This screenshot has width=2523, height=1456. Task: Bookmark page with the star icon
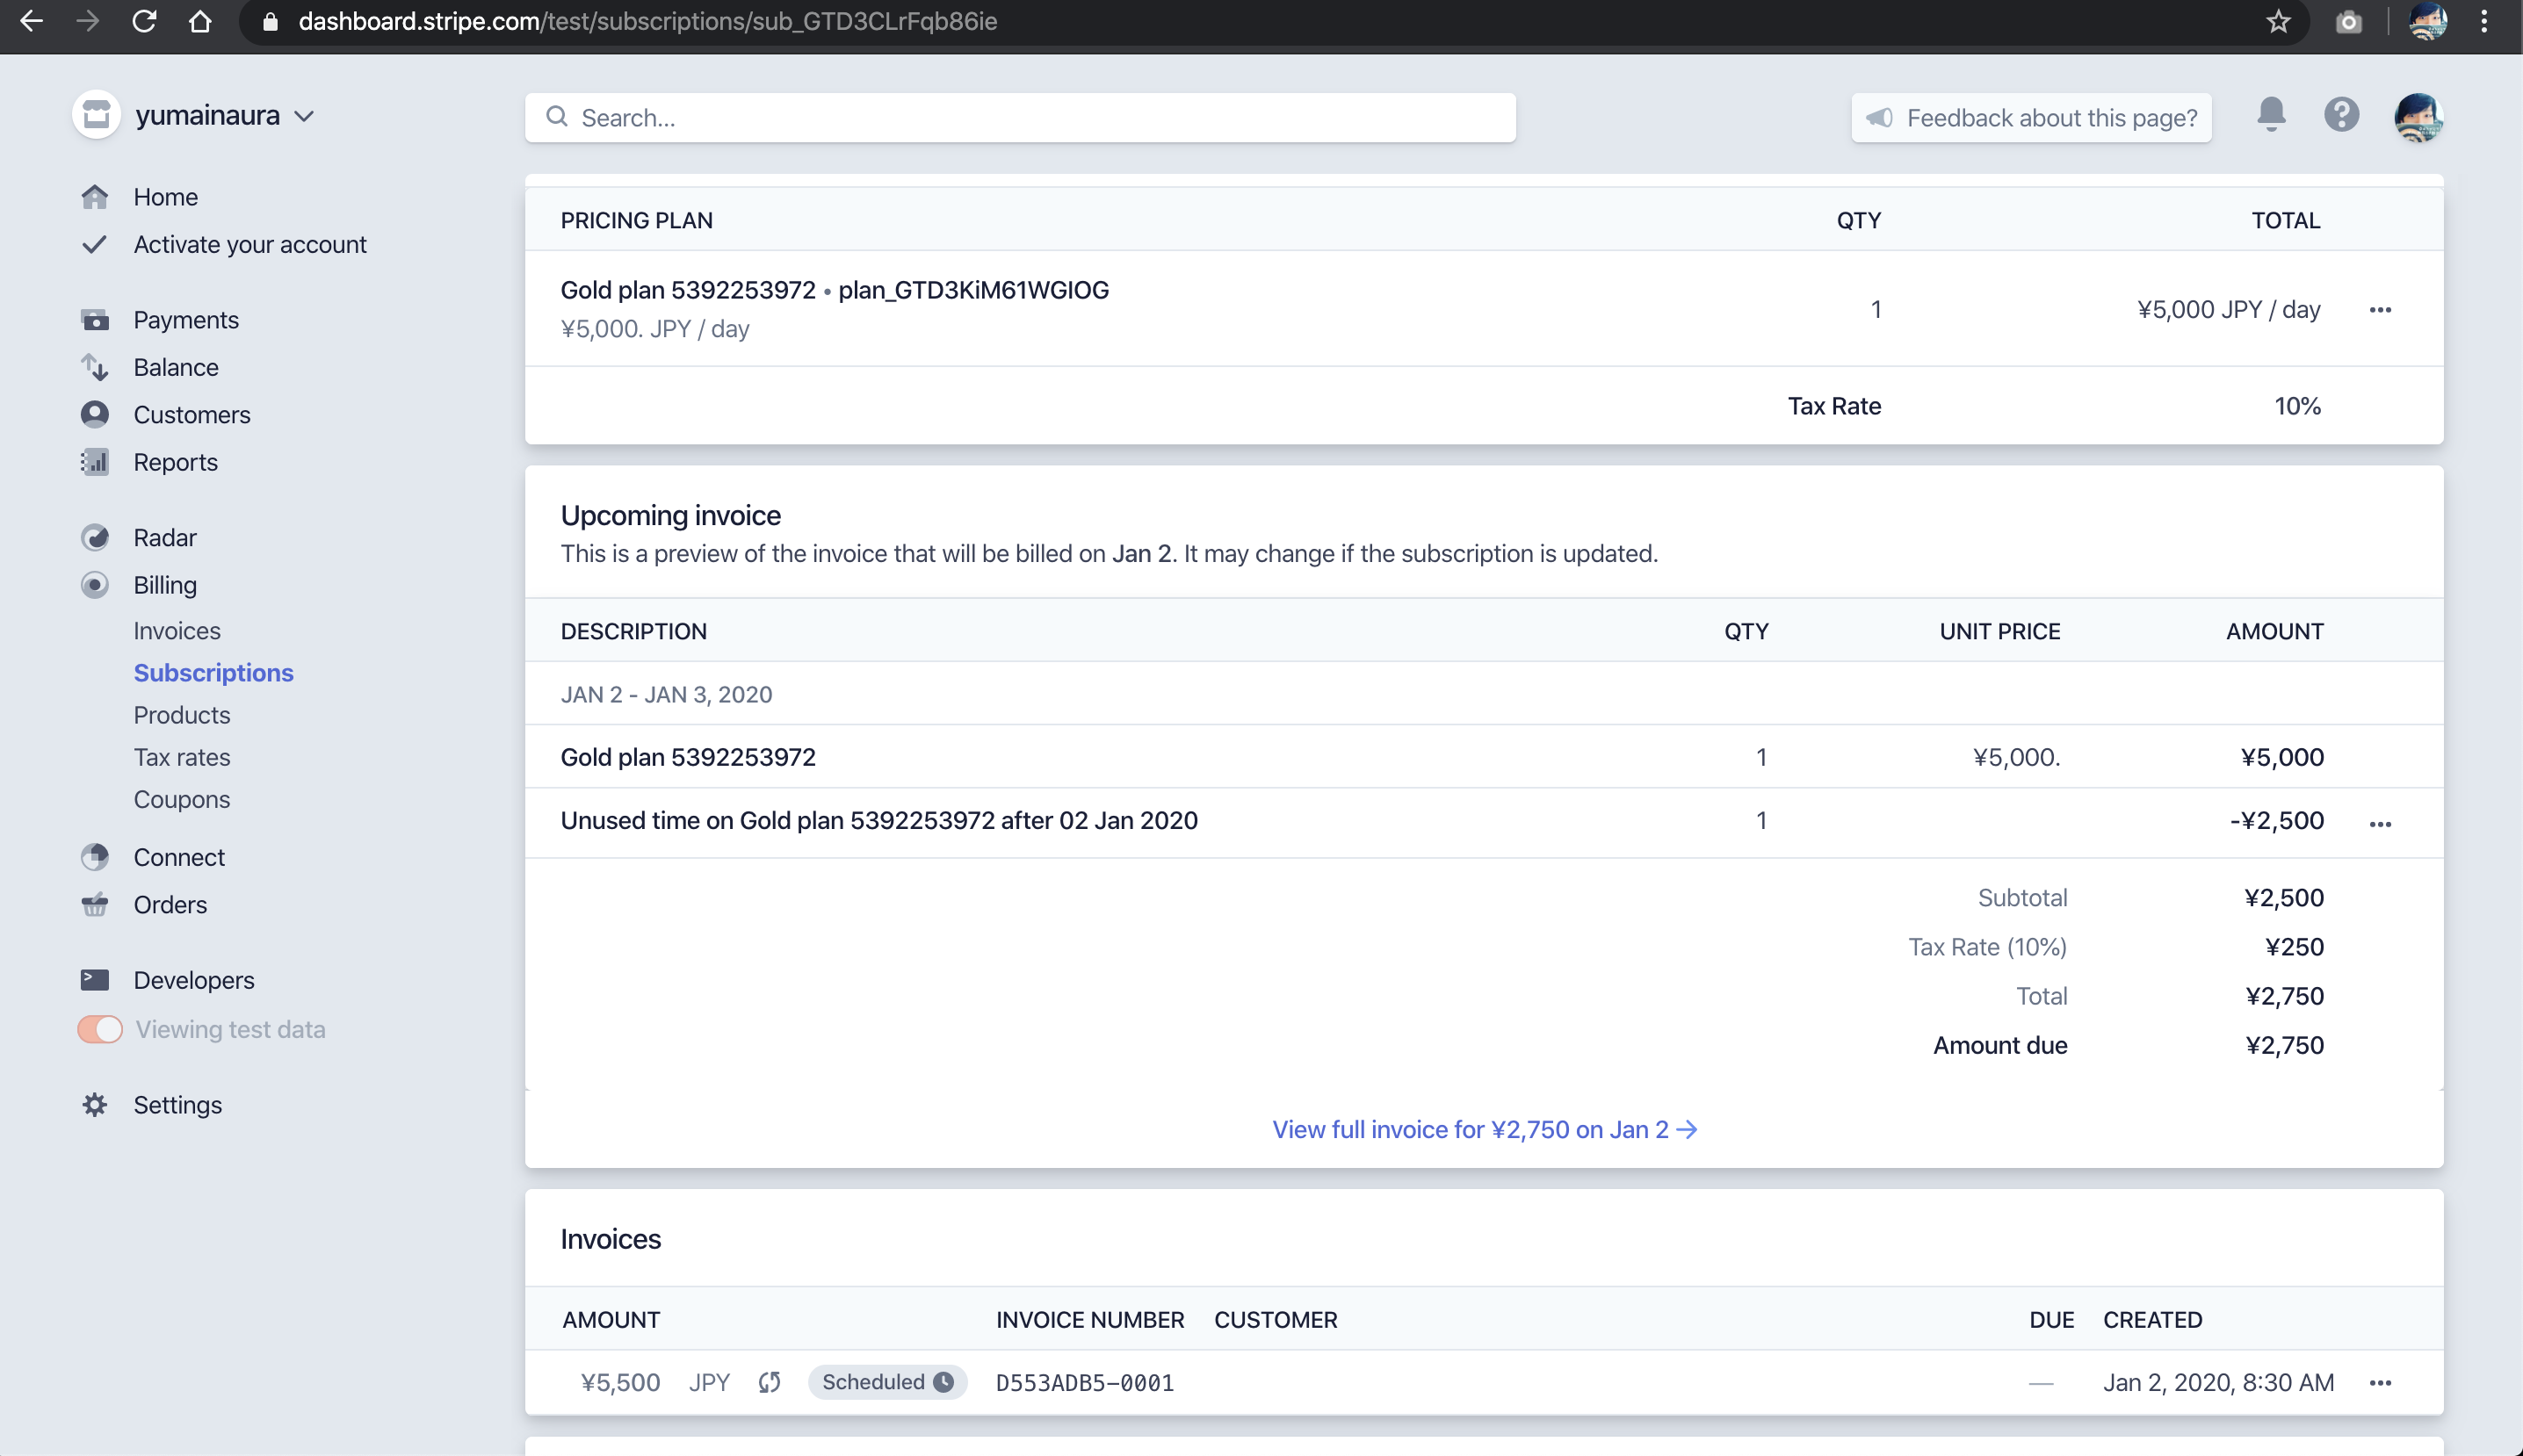pos(2278,21)
